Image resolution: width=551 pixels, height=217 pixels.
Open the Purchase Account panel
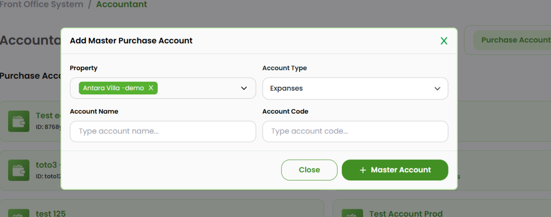click(515, 40)
